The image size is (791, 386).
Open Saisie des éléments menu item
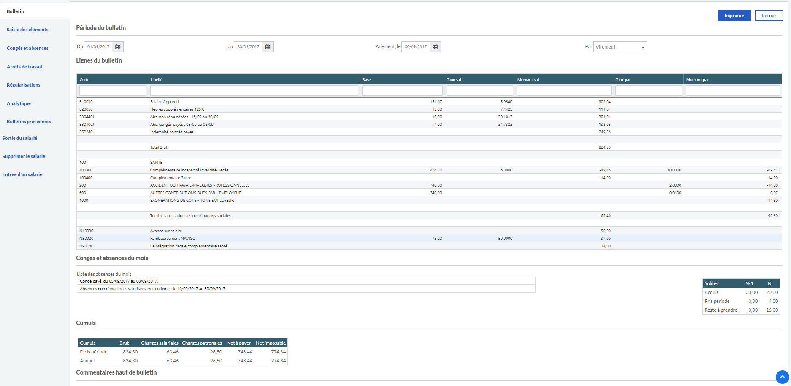pyautogui.click(x=27, y=30)
